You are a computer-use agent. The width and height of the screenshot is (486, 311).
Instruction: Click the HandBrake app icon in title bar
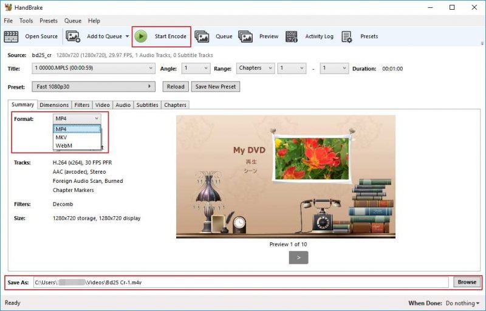click(x=9, y=7)
